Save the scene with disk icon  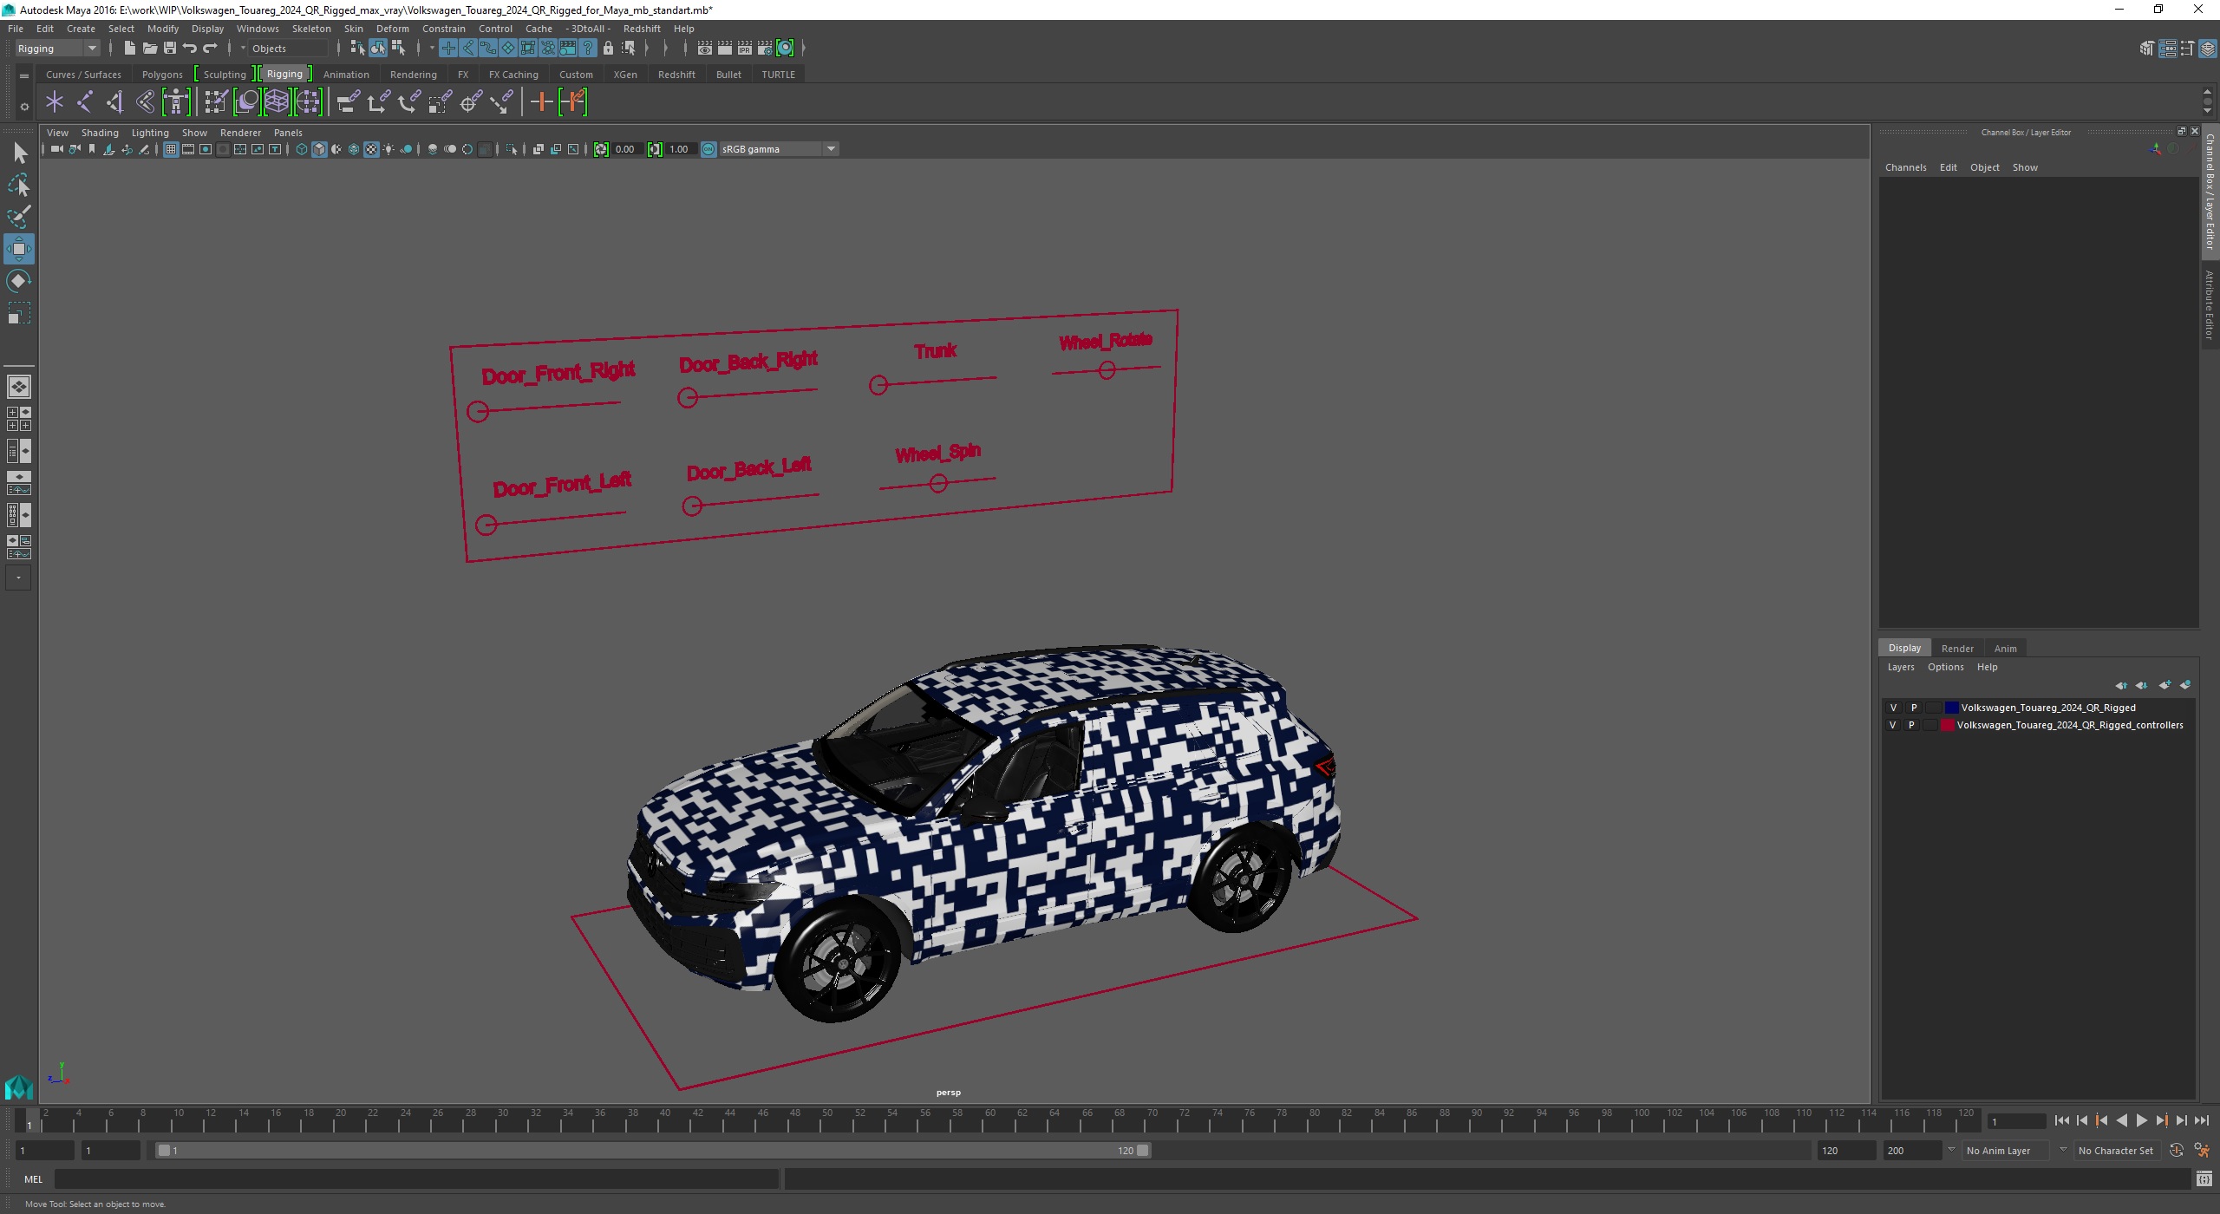[170, 49]
